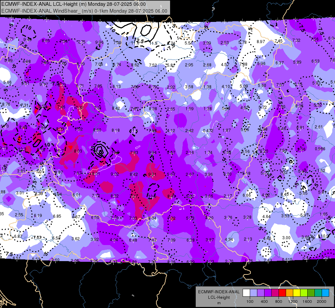Image resolution: width=335 pixels, height=308 pixels.
Task: Click the vivid violet legend swatch right of 400
Action: pyautogui.click(x=268, y=293)
